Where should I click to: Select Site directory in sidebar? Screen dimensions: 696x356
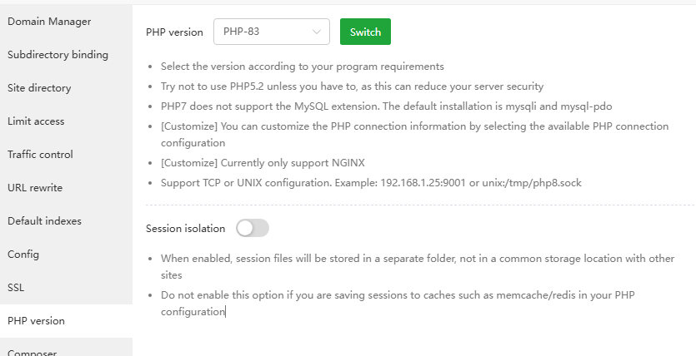[39, 88]
